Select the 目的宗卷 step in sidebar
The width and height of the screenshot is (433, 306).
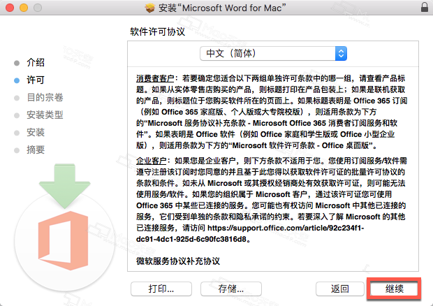45,98
